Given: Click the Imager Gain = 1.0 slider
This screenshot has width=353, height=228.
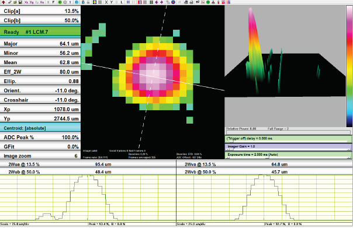Looking at the screenshot, I should tap(288, 147).
